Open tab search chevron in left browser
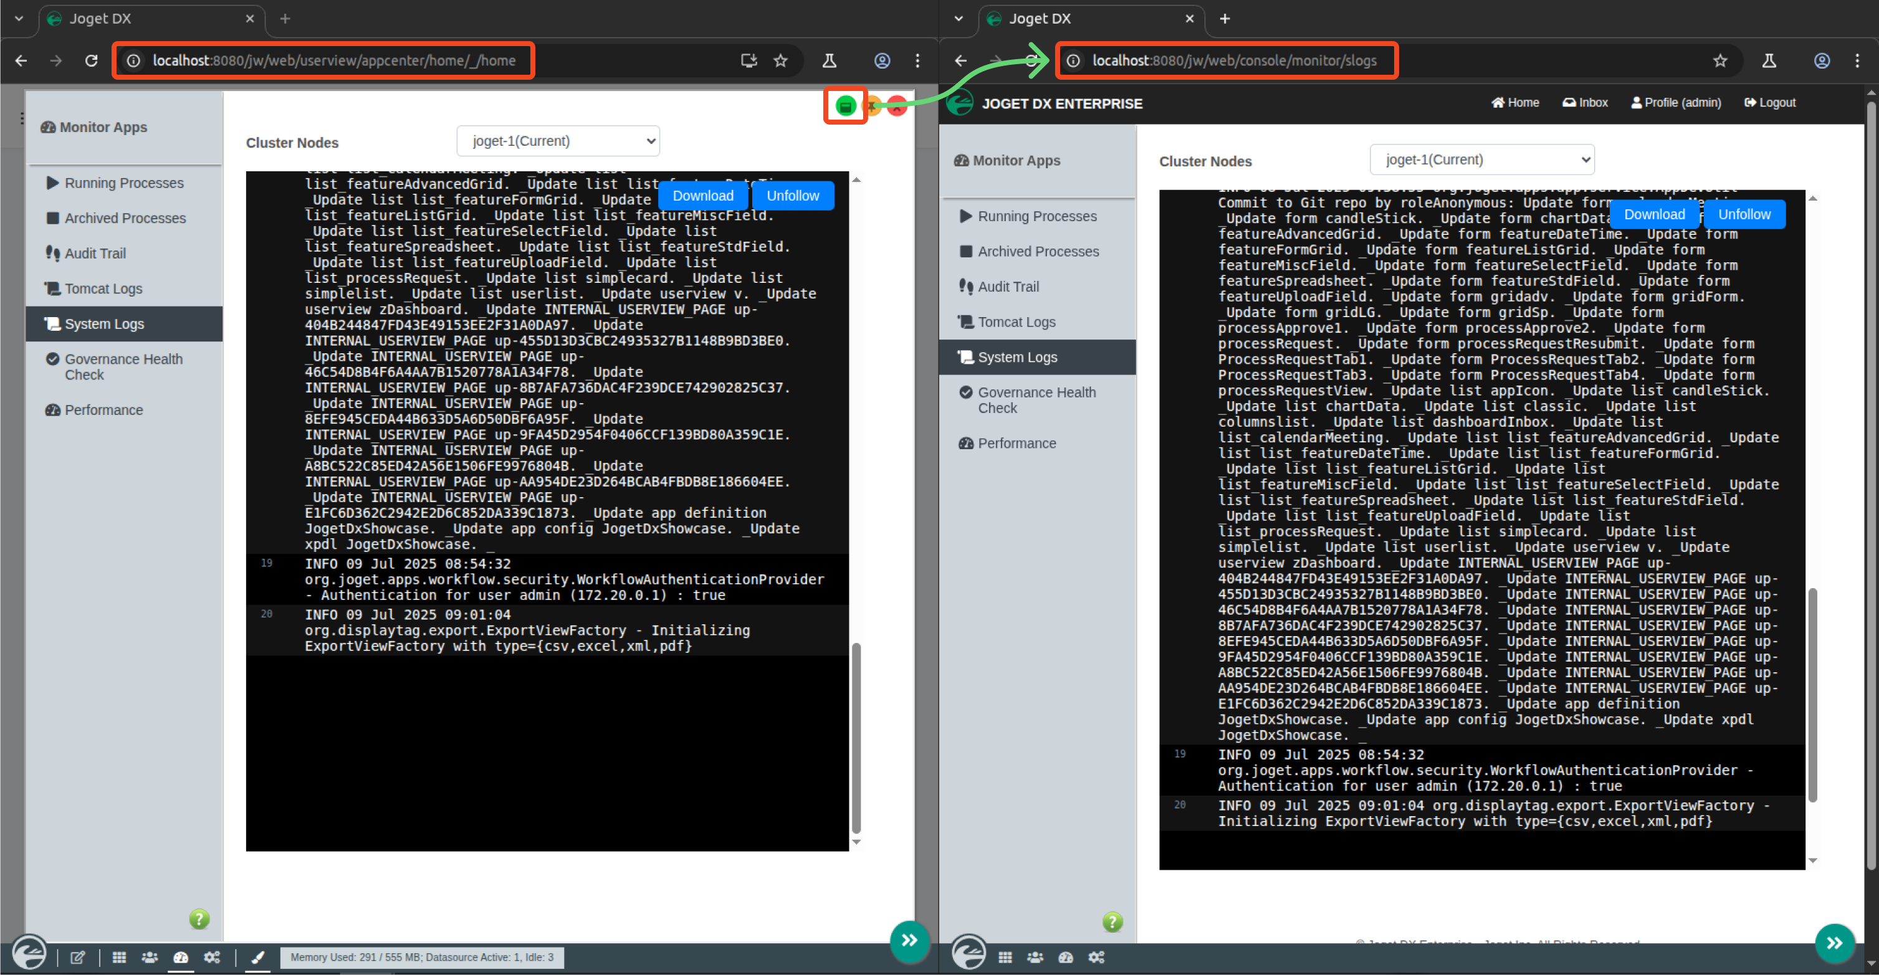This screenshot has width=1879, height=975. [x=19, y=18]
